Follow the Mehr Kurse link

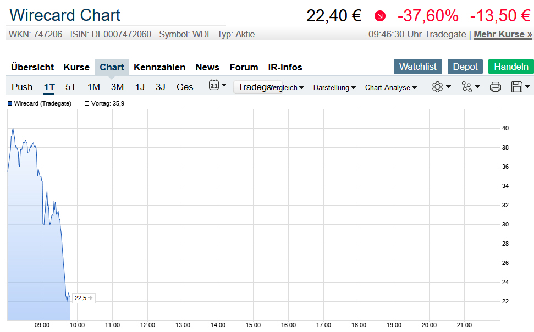503,34
